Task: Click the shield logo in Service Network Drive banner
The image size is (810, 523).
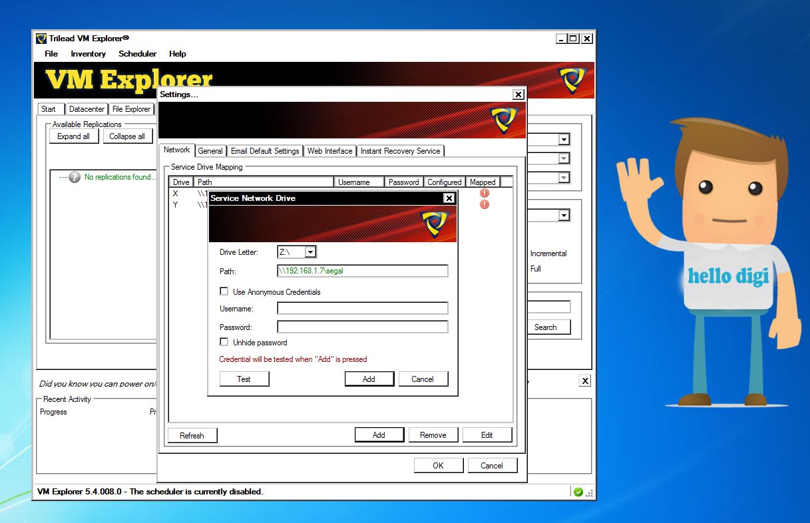Action: click(434, 224)
